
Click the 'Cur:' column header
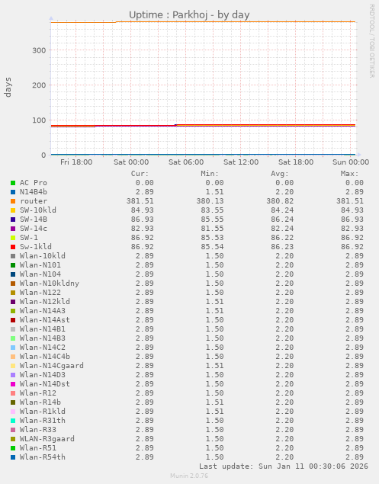click(x=140, y=174)
